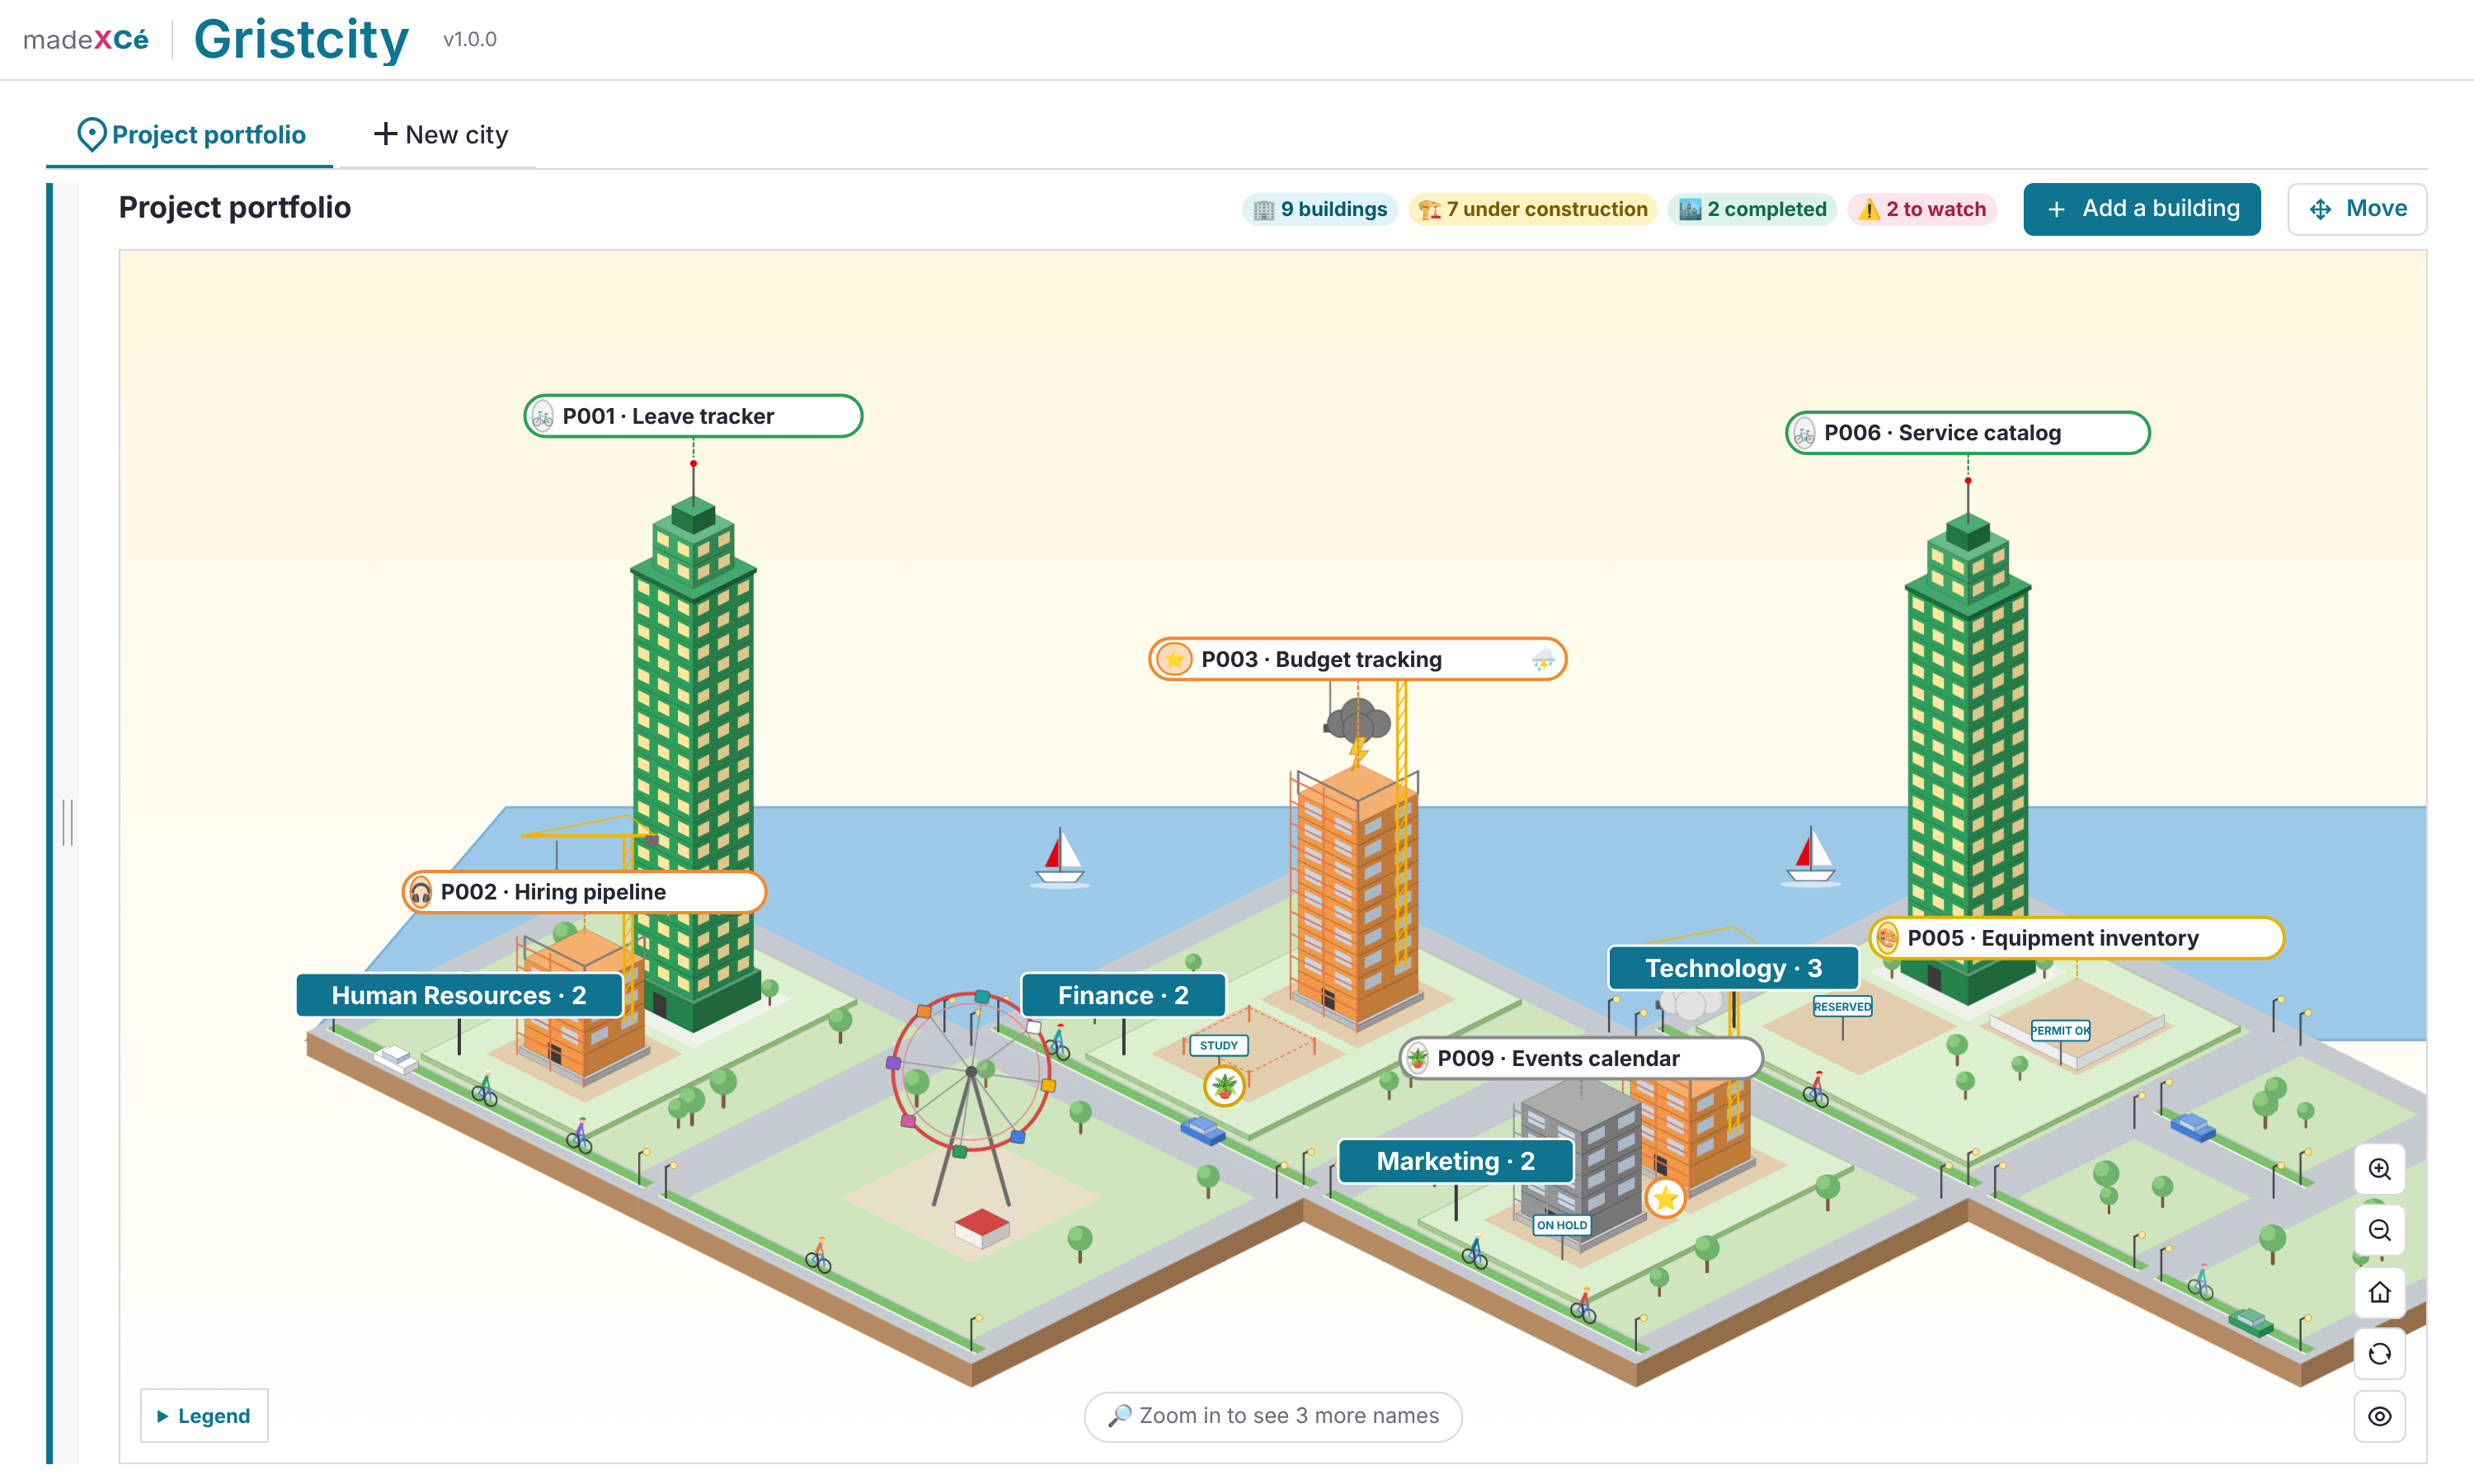Viewport: 2474px width, 1484px height.
Task: Open the Human Resources district label
Action: tap(459, 995)
